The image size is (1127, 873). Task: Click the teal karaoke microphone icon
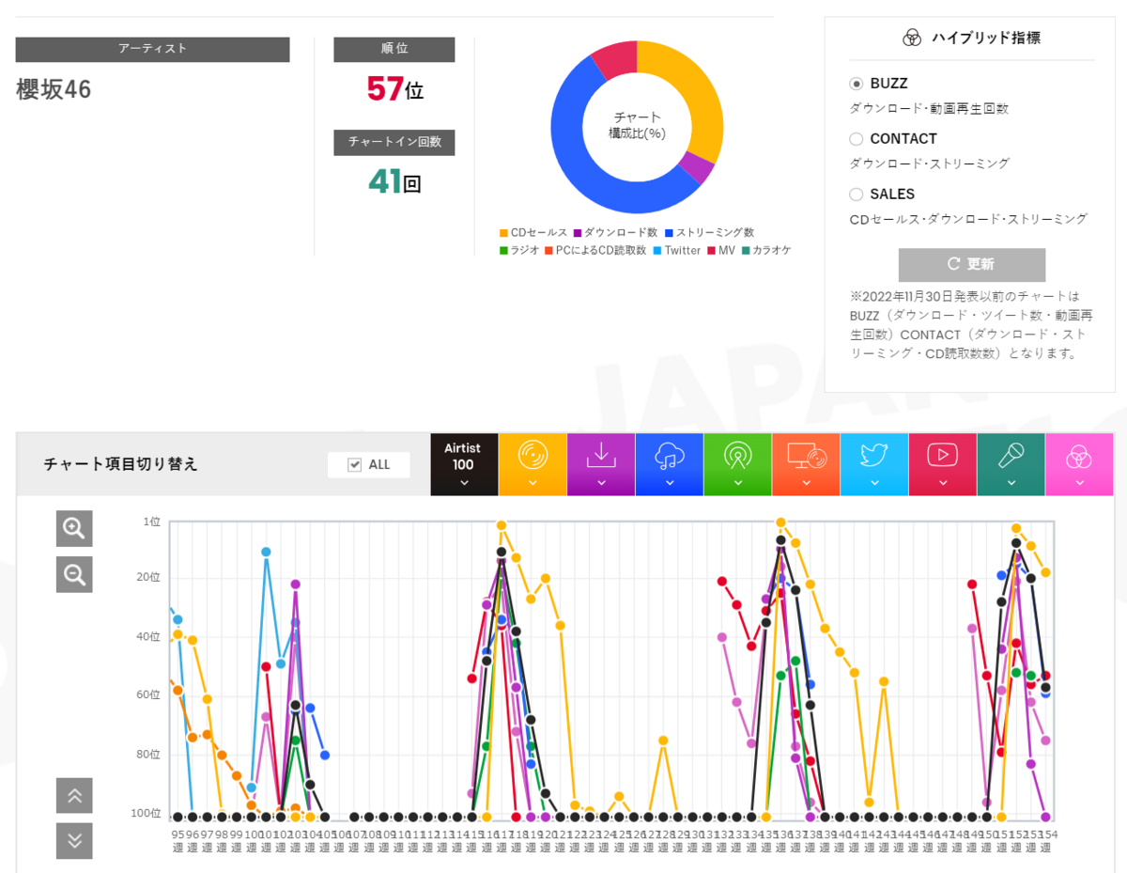(x=1011, y=456)
